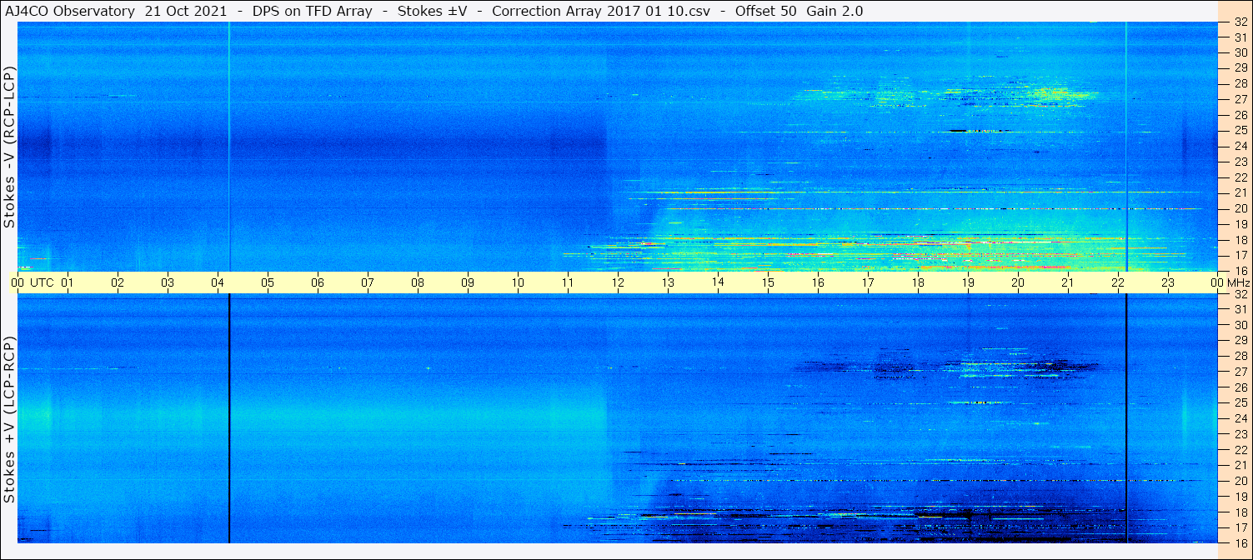Click 32 MHz label on Stokes +V scale
Screen dimensions: 1253x560
[1240, 294]
